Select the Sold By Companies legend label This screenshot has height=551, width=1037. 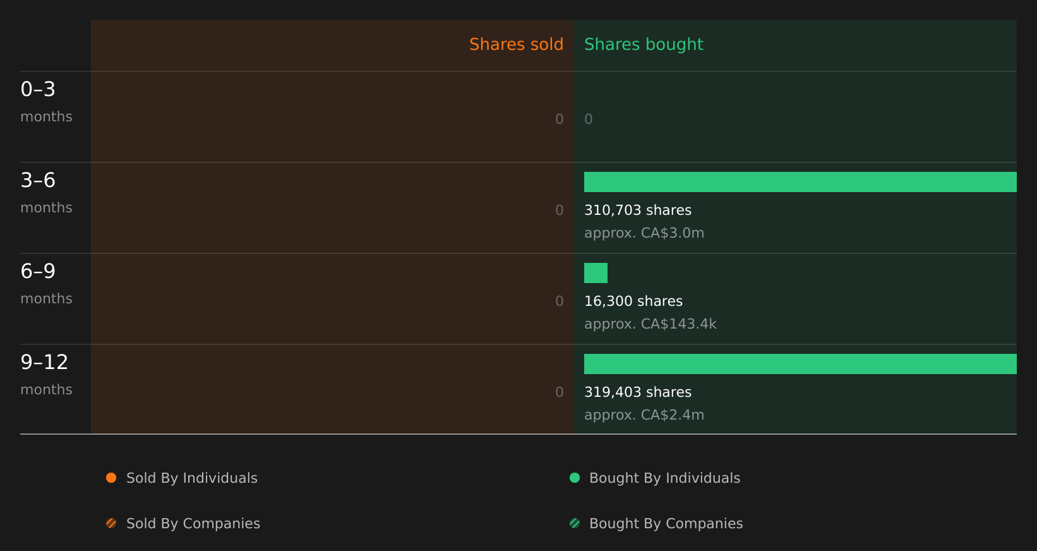click(193, 524)
